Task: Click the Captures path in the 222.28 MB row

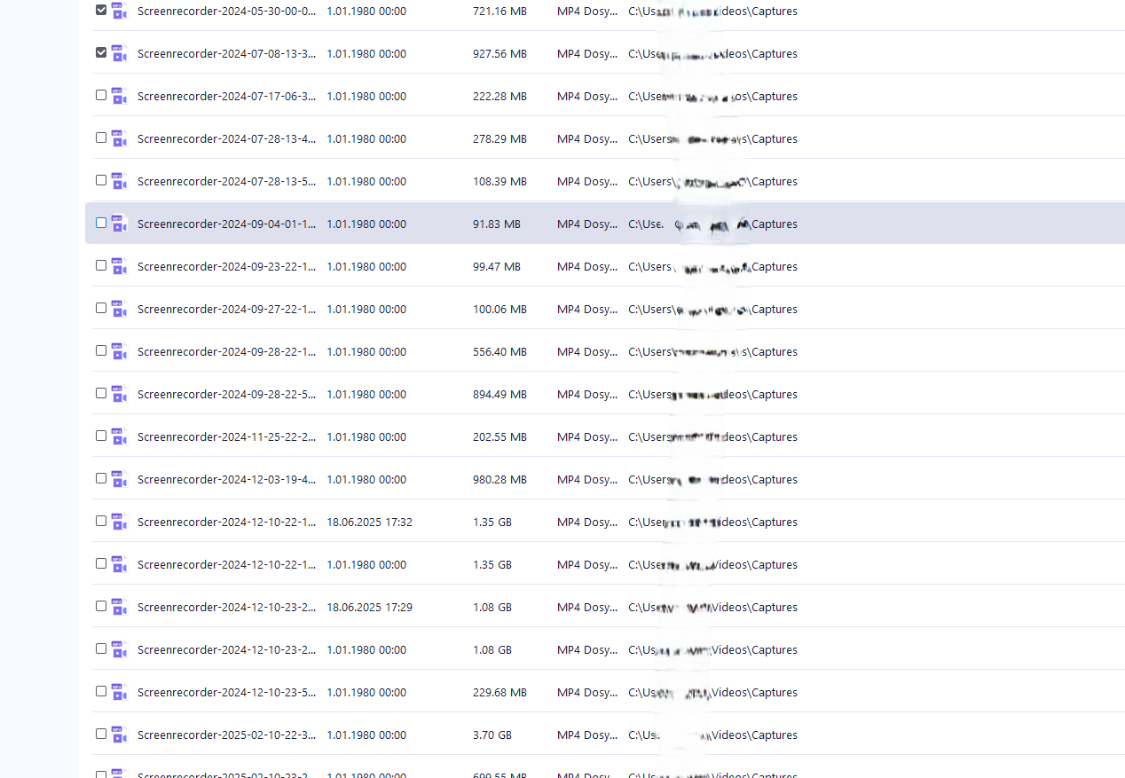Action: coord(712,96)
